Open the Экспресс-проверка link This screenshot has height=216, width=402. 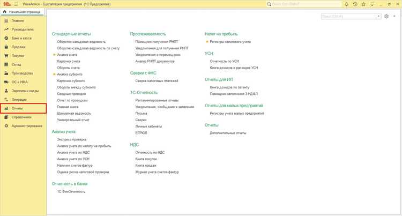72,139
